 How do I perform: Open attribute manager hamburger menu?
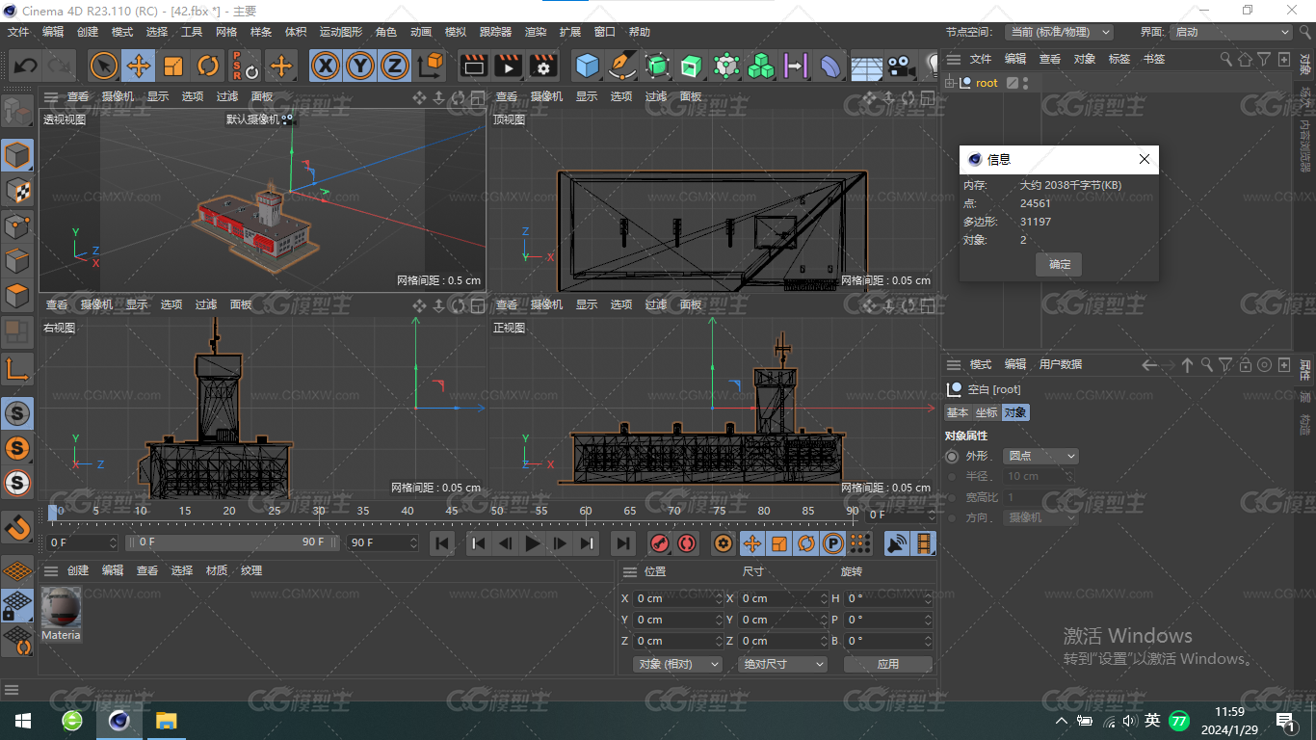click(x=954, y=364)
